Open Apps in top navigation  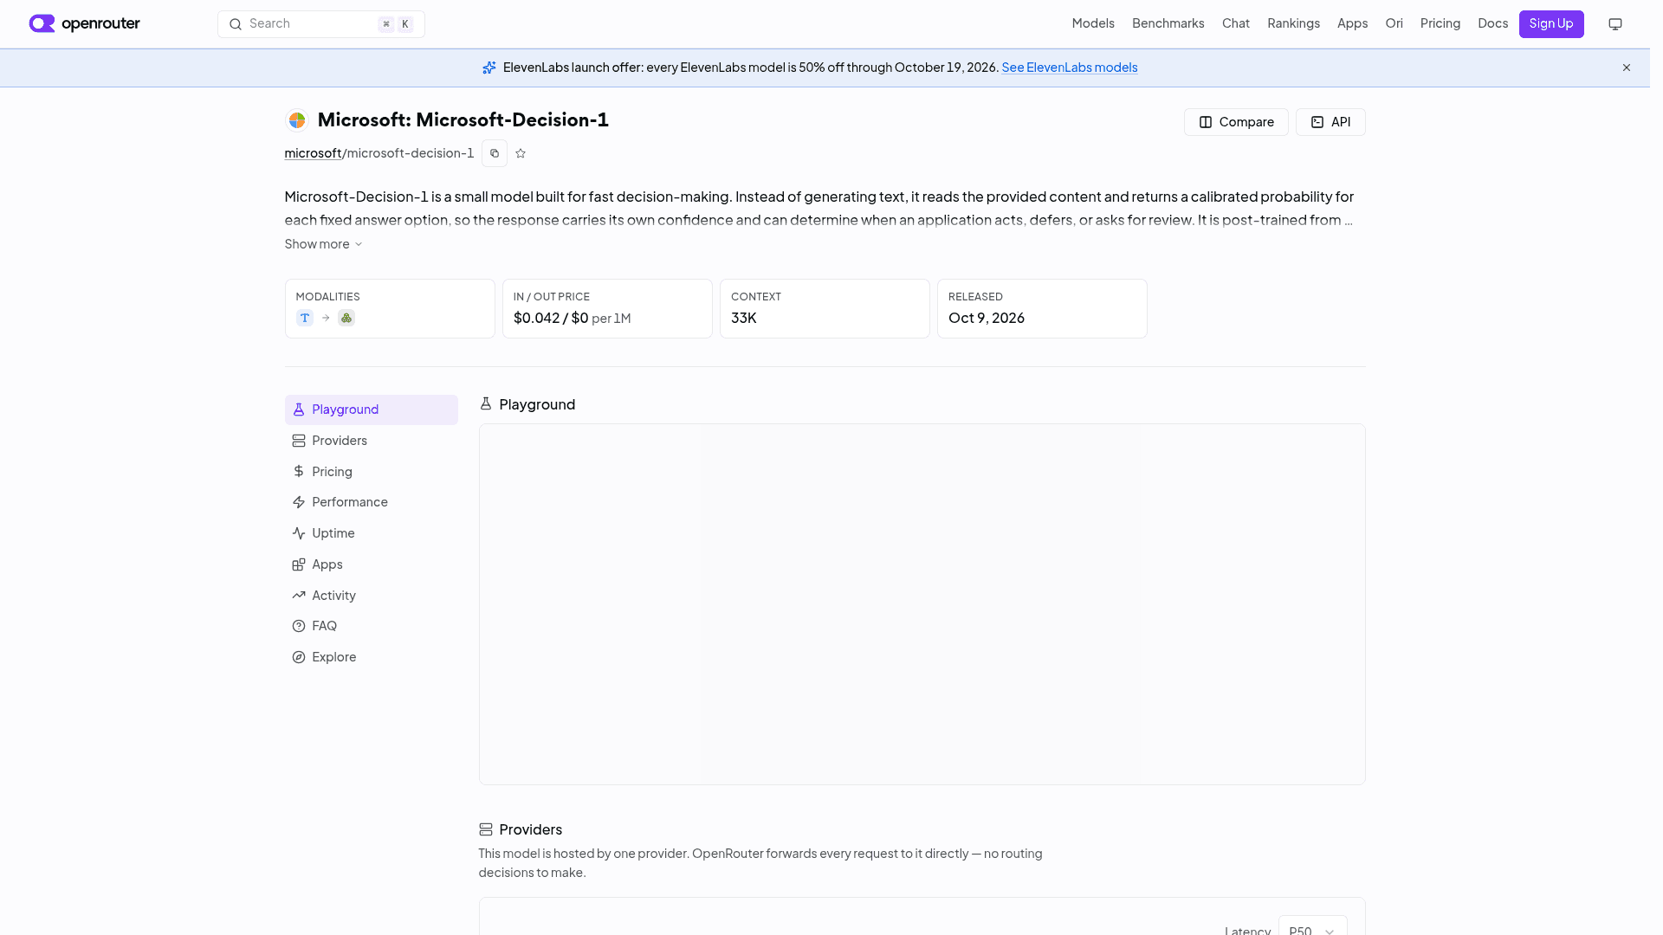click(x=1352, y=23)
